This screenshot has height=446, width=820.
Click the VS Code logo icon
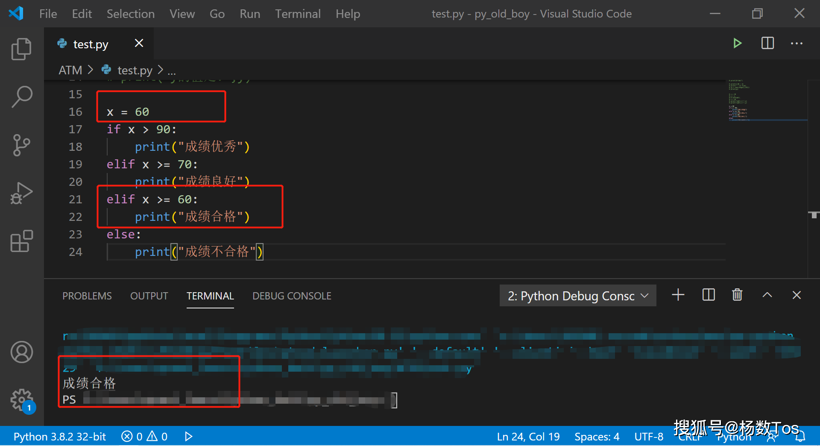click(16, 14)
